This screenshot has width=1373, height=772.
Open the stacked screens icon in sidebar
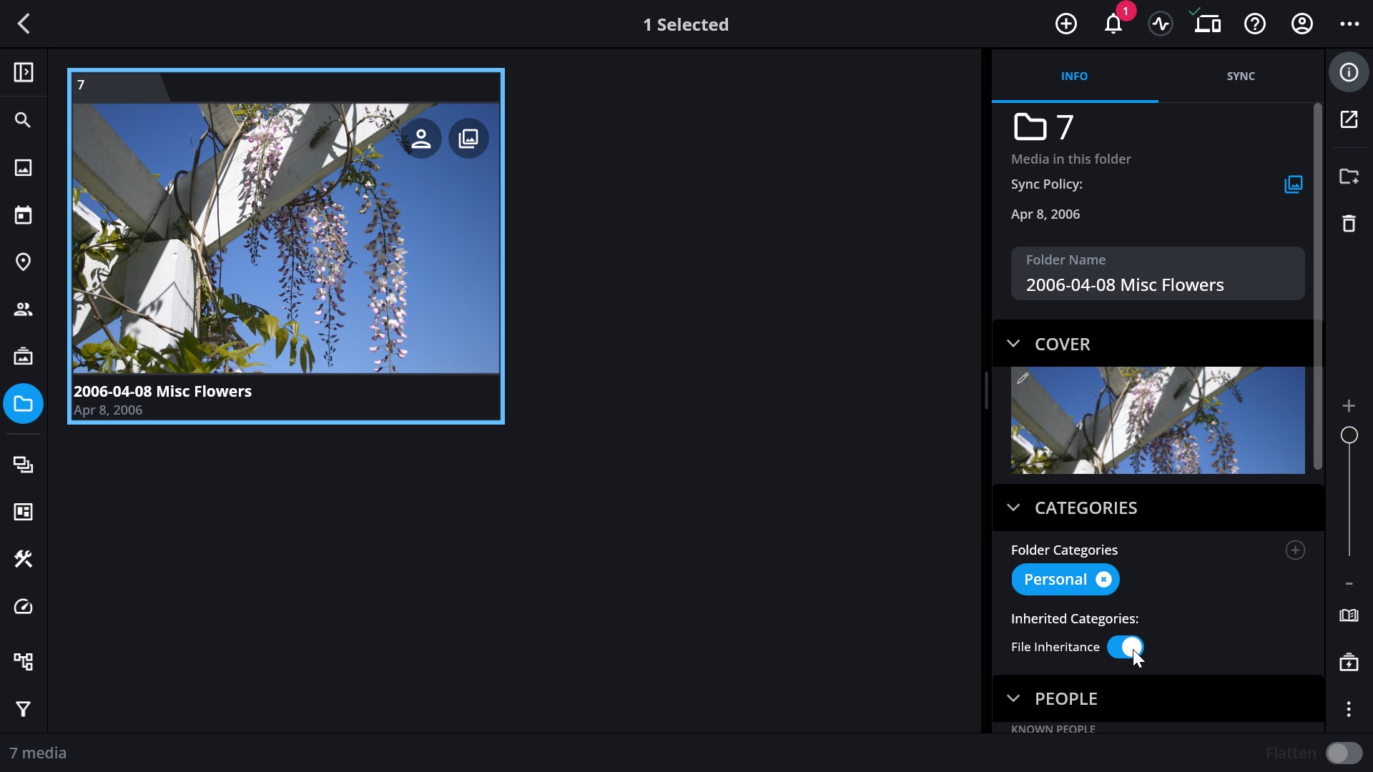[24, 465]
